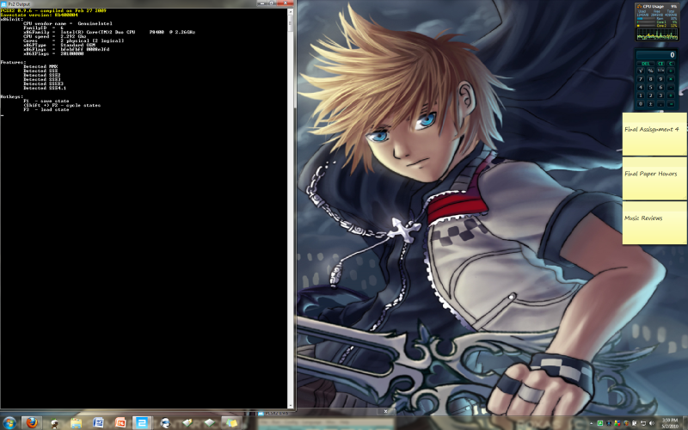This screenshot has width=688, height=430.
Task: Open the penguin-like taskbar icon beside Firefox
Action: pyautogui.click(x=54, y=423)
